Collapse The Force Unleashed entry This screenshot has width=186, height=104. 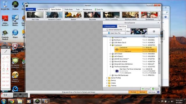point(110,67)
